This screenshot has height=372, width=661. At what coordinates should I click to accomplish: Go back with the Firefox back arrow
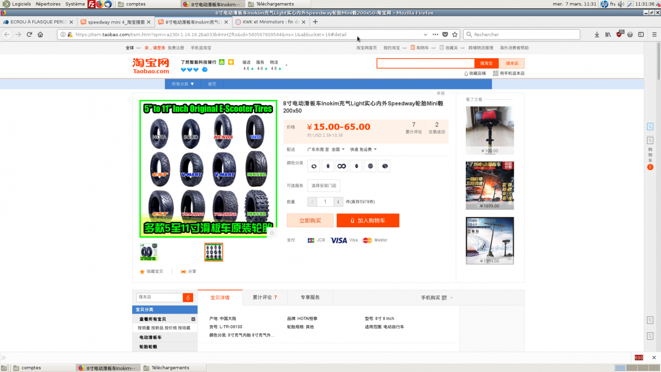coord(7,34)
